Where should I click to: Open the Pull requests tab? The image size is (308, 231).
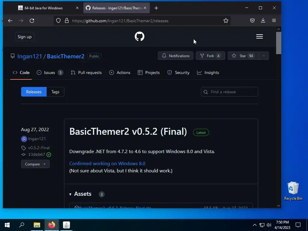(x=86, y=73)
